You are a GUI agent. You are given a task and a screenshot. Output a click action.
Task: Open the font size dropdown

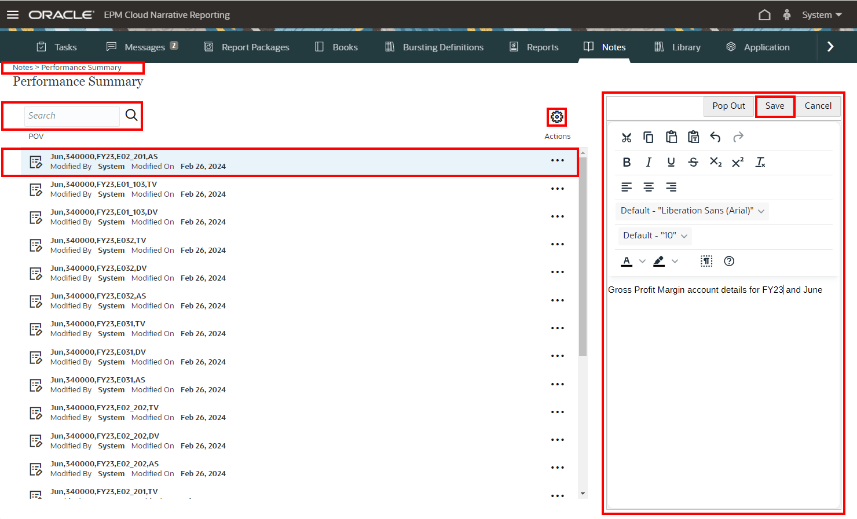click(x=655, y=235)
